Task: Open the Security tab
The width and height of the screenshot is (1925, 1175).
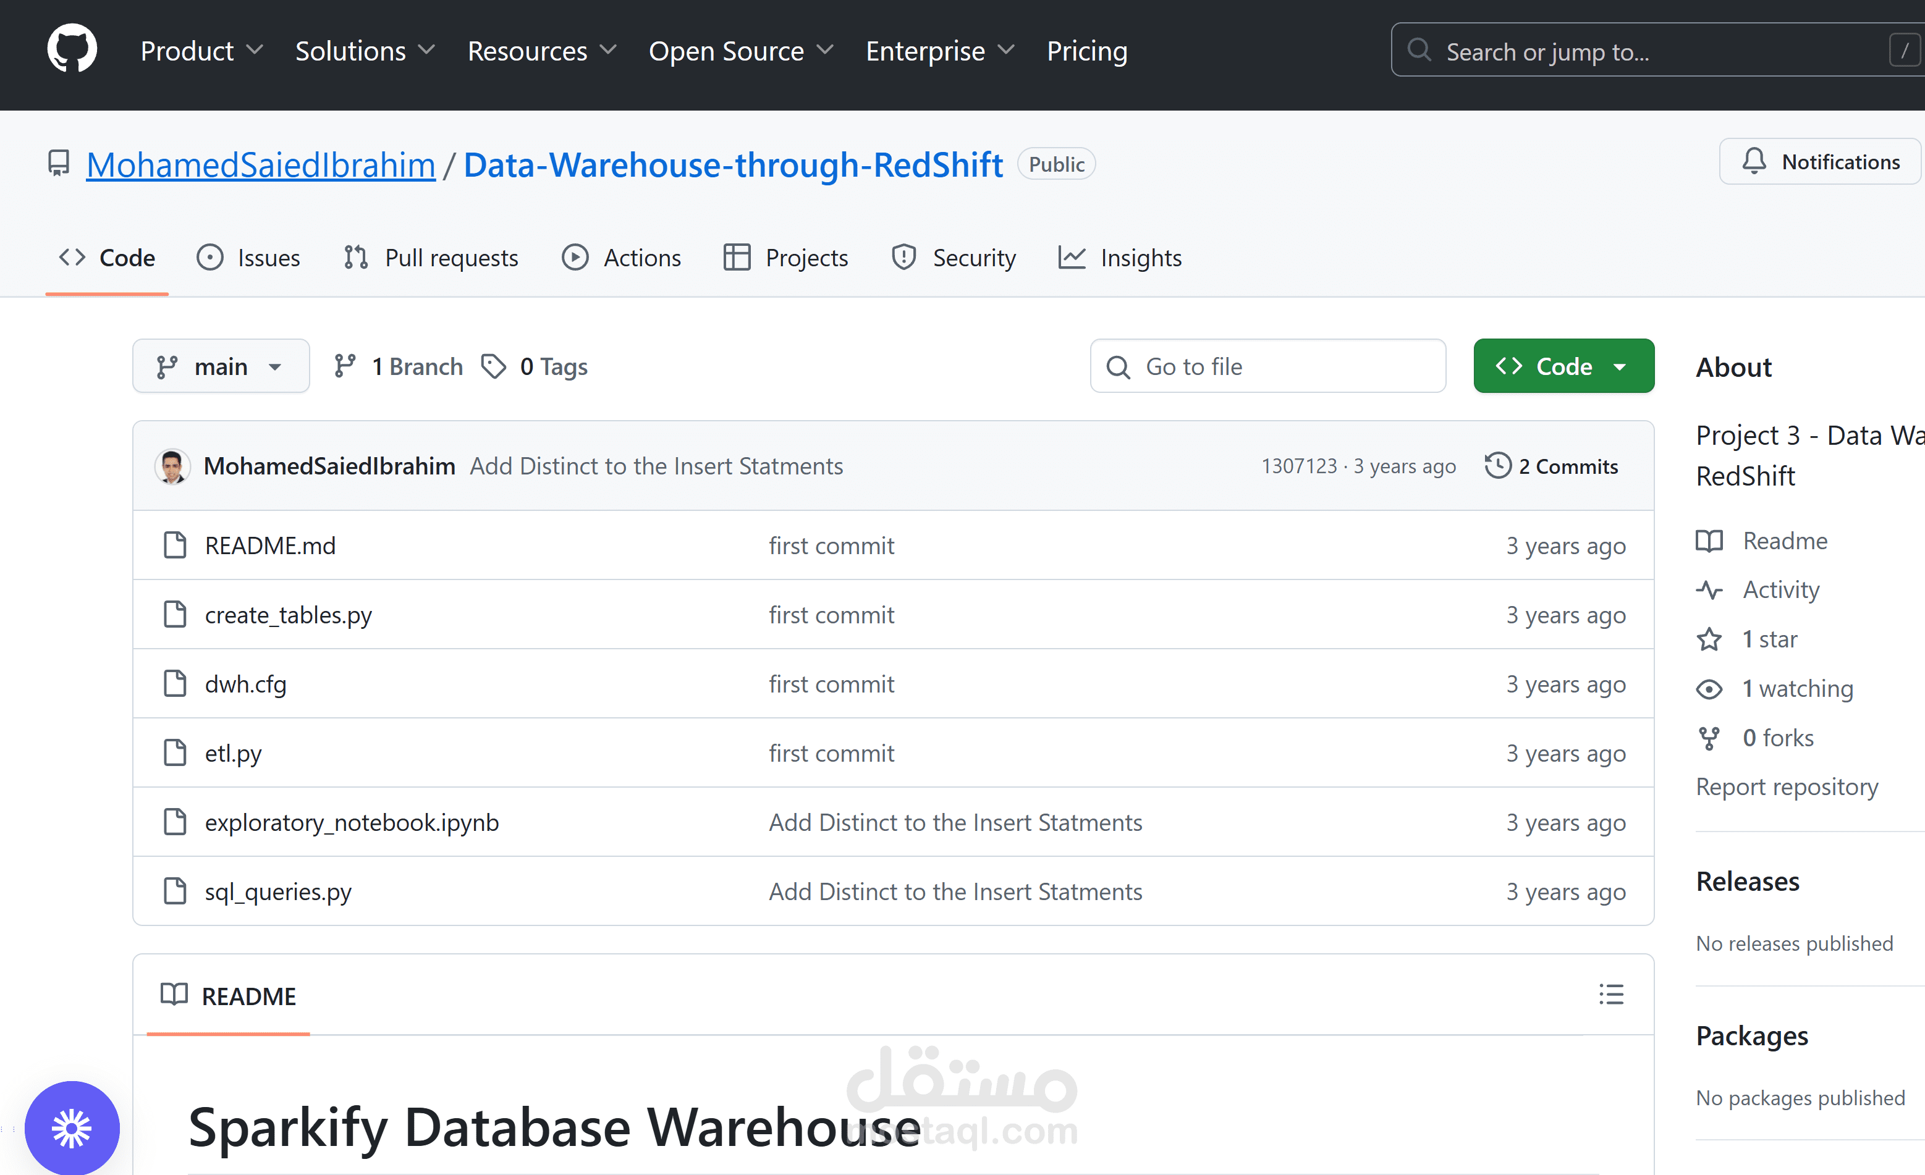Action: (x=954, y=258)
